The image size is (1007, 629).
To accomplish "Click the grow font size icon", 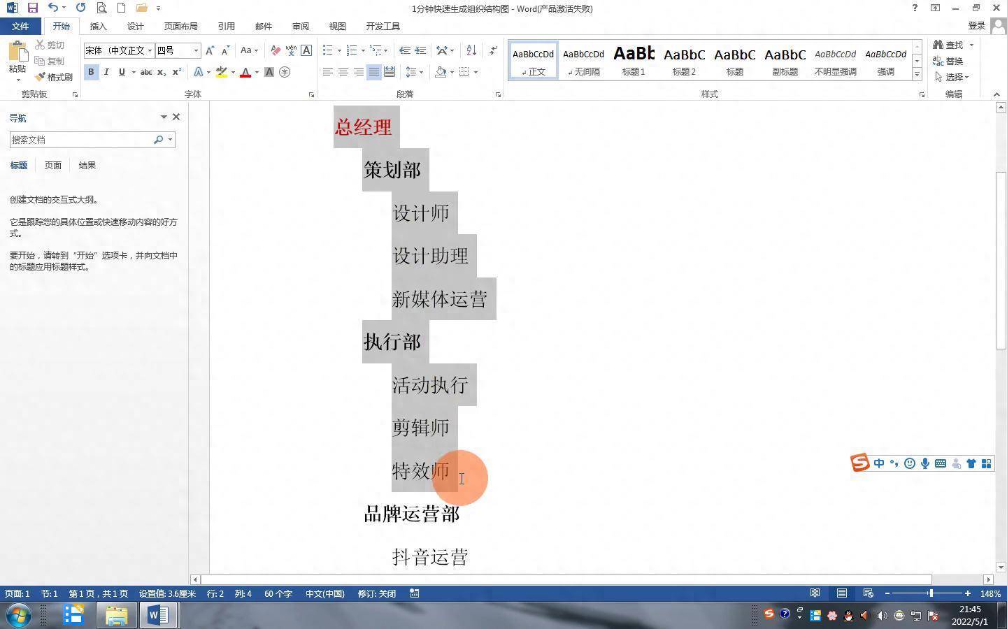I will click(x=209, y=50).
